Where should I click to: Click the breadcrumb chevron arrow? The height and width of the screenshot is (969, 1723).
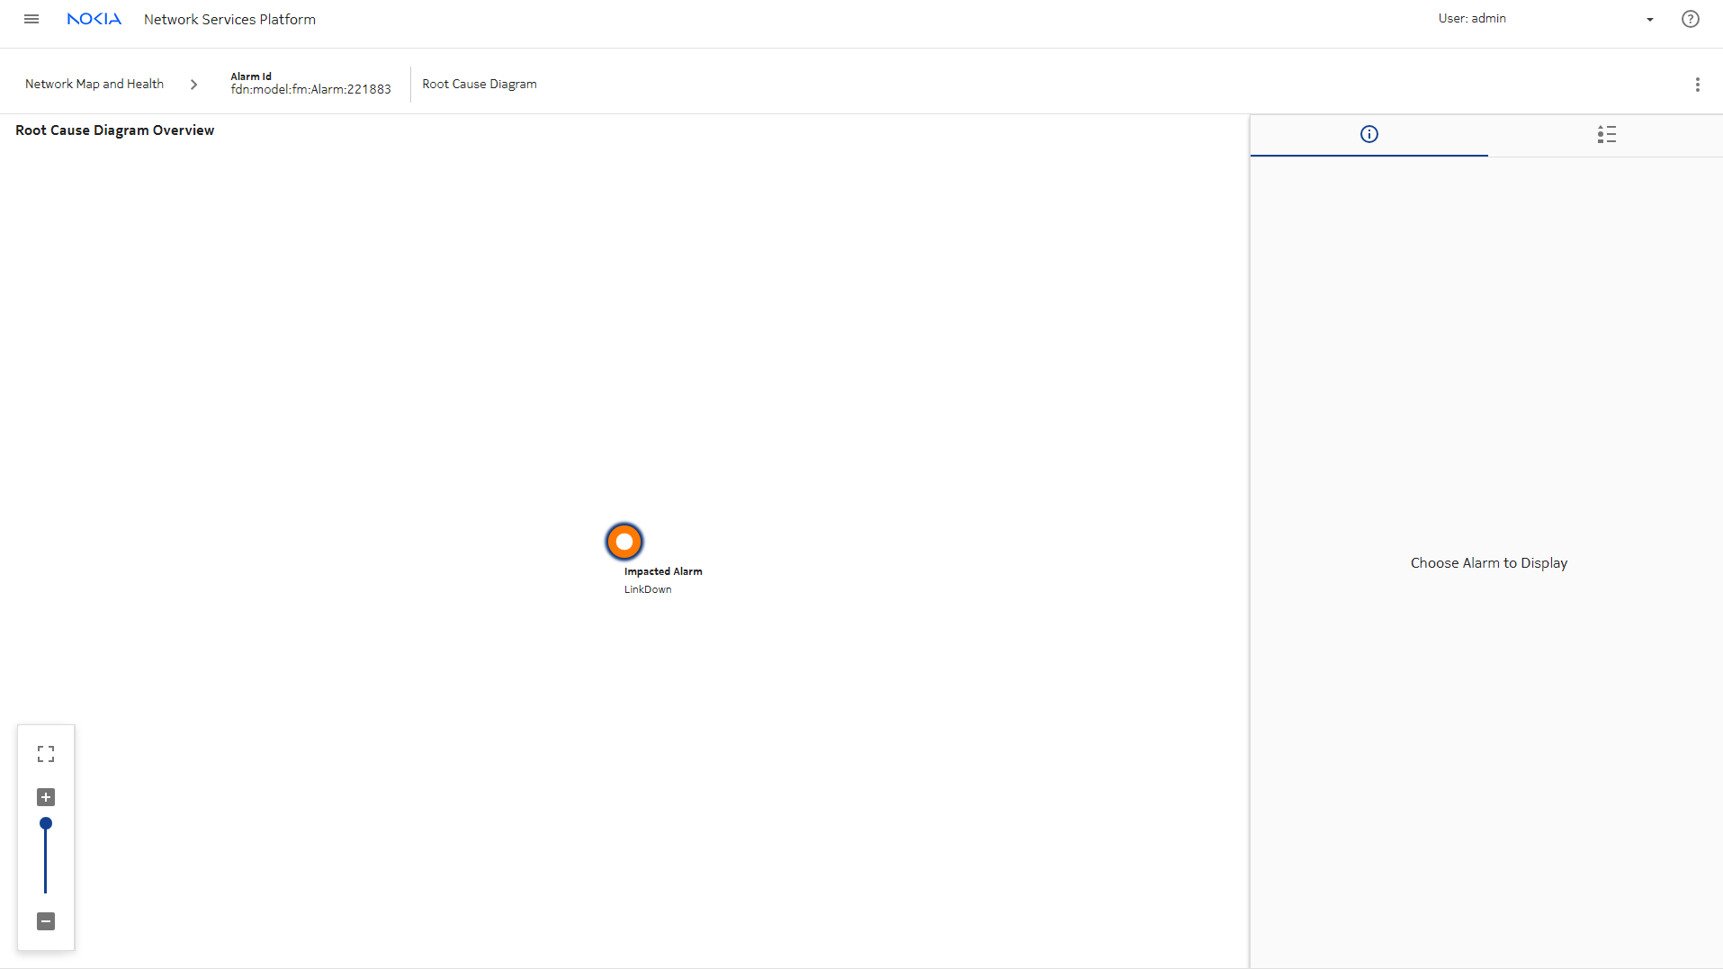193,85
